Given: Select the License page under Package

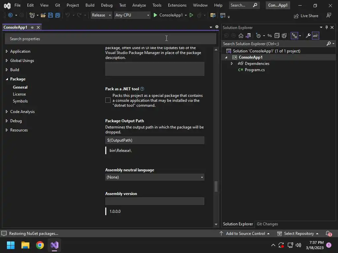Looking at the screenshot, I should [19, 94].
